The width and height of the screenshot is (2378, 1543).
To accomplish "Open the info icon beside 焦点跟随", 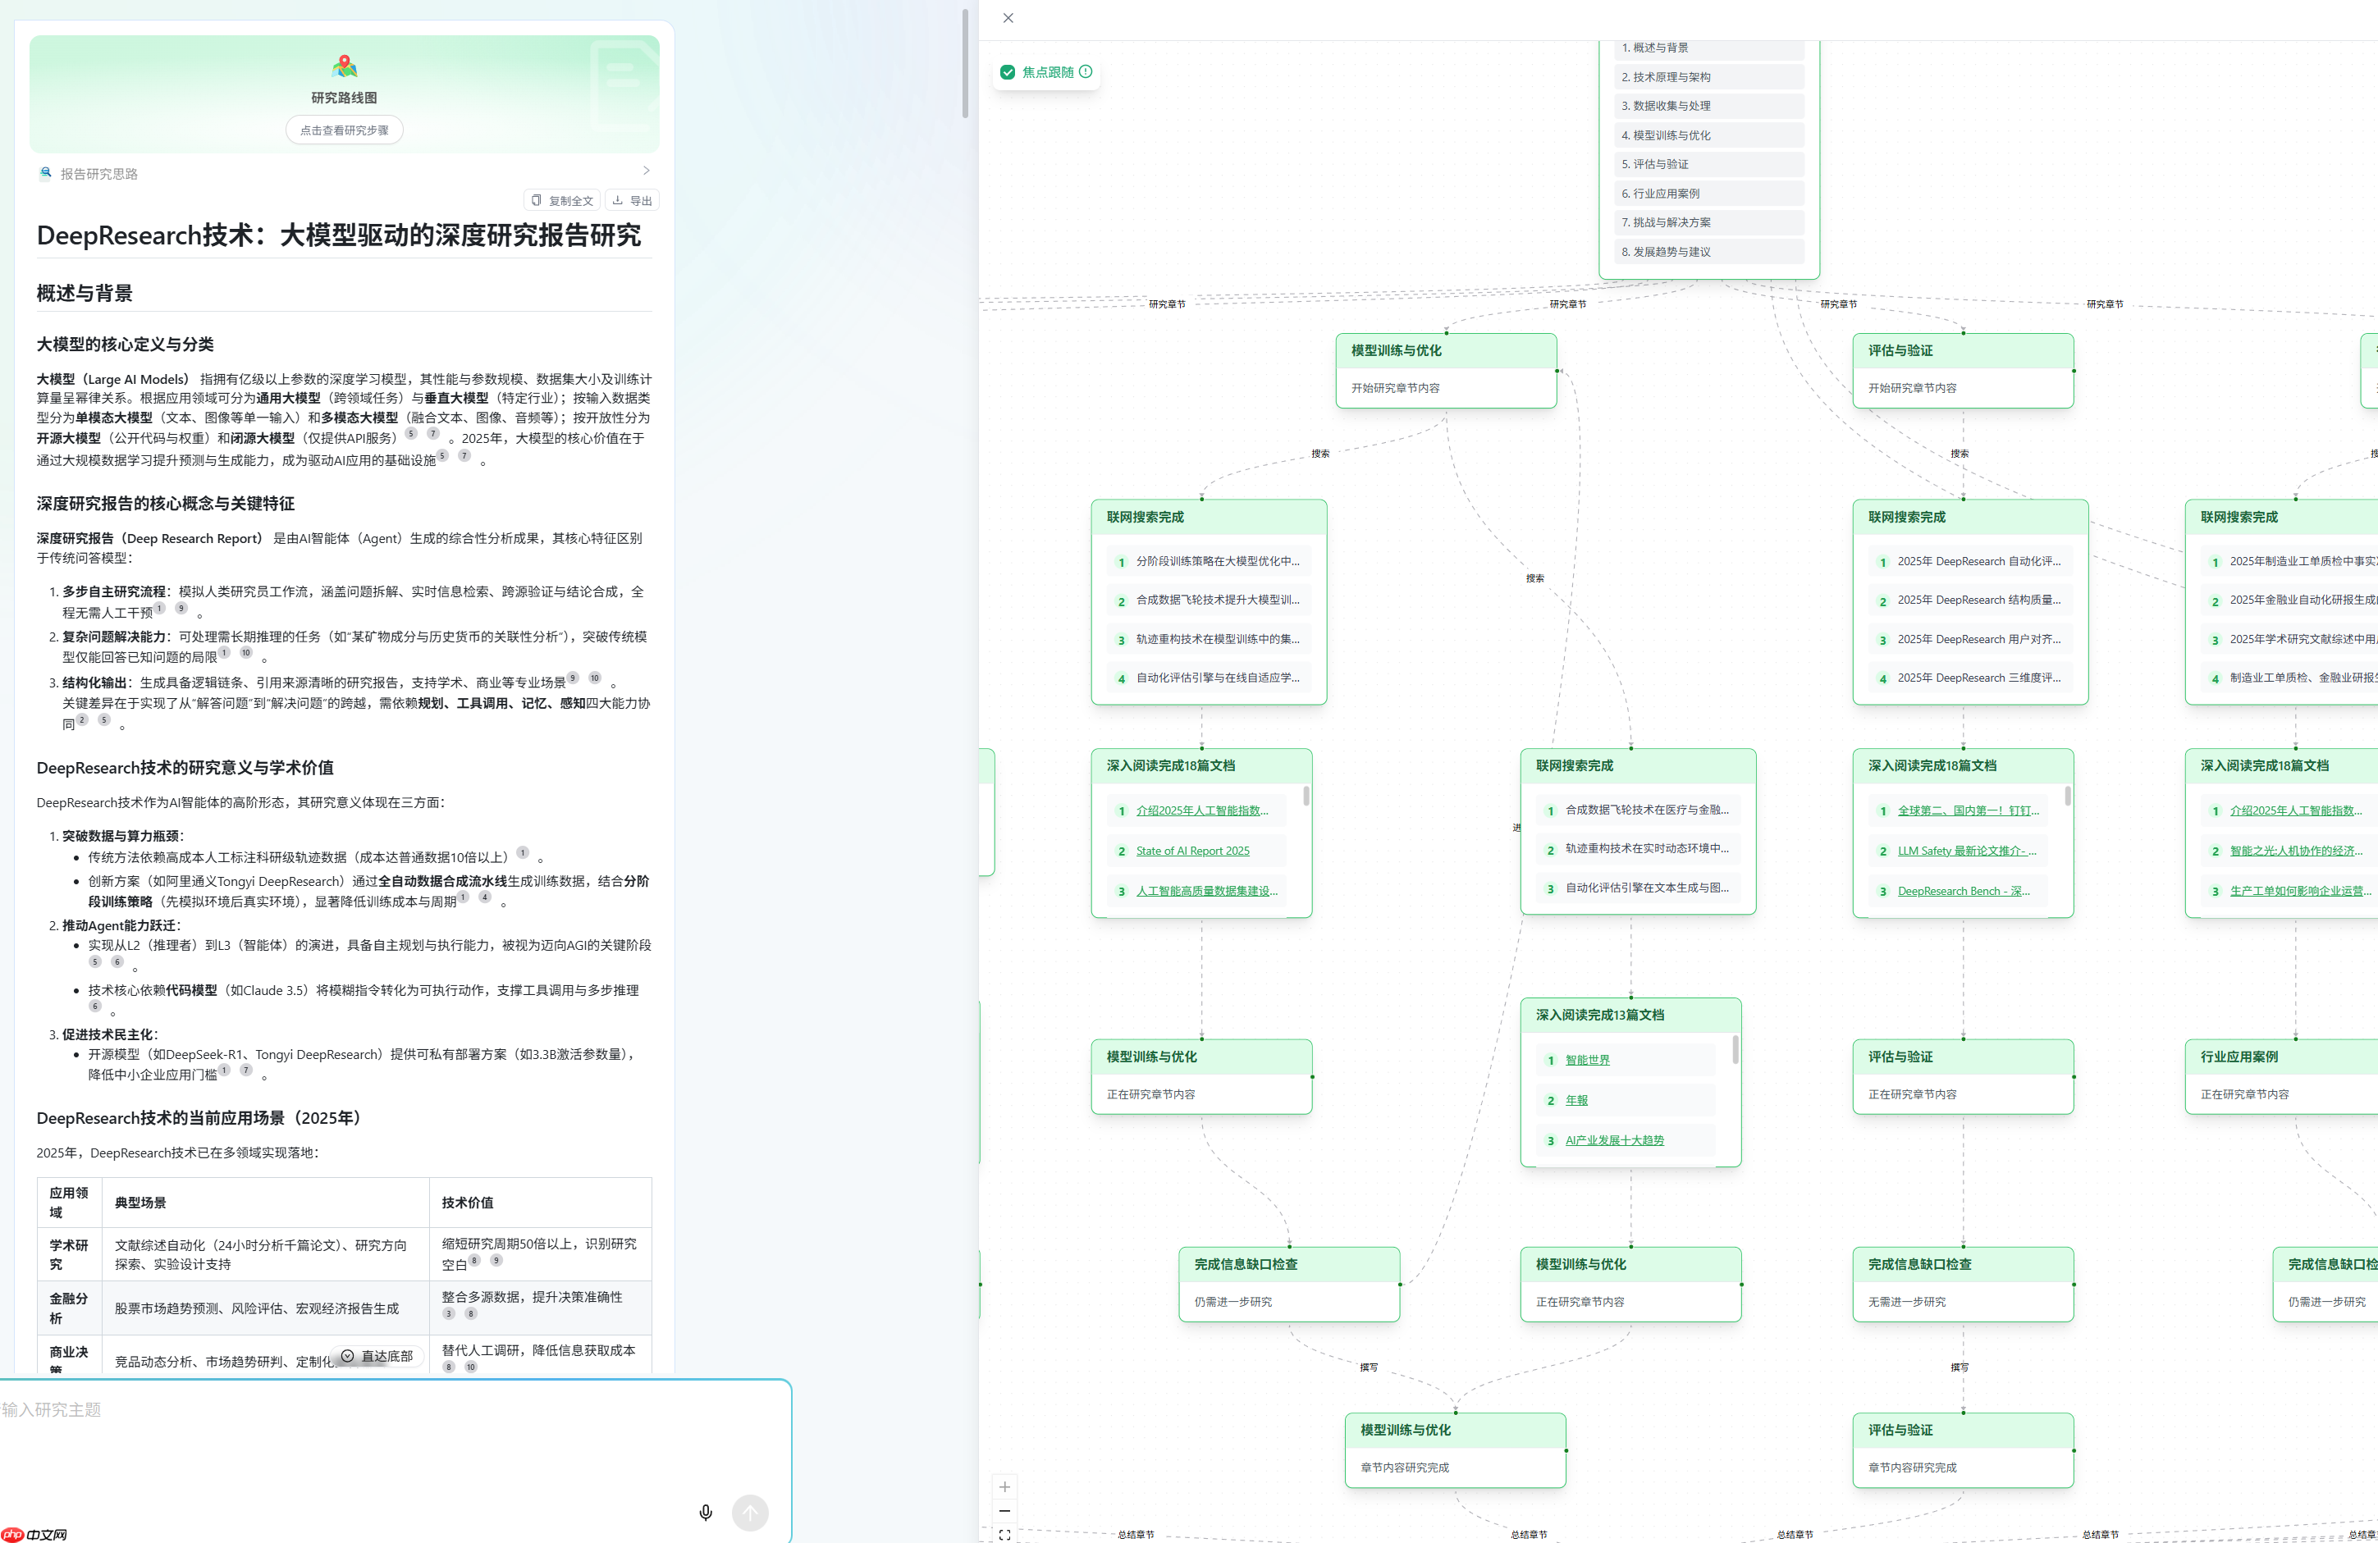I will tap(1089, 72).
